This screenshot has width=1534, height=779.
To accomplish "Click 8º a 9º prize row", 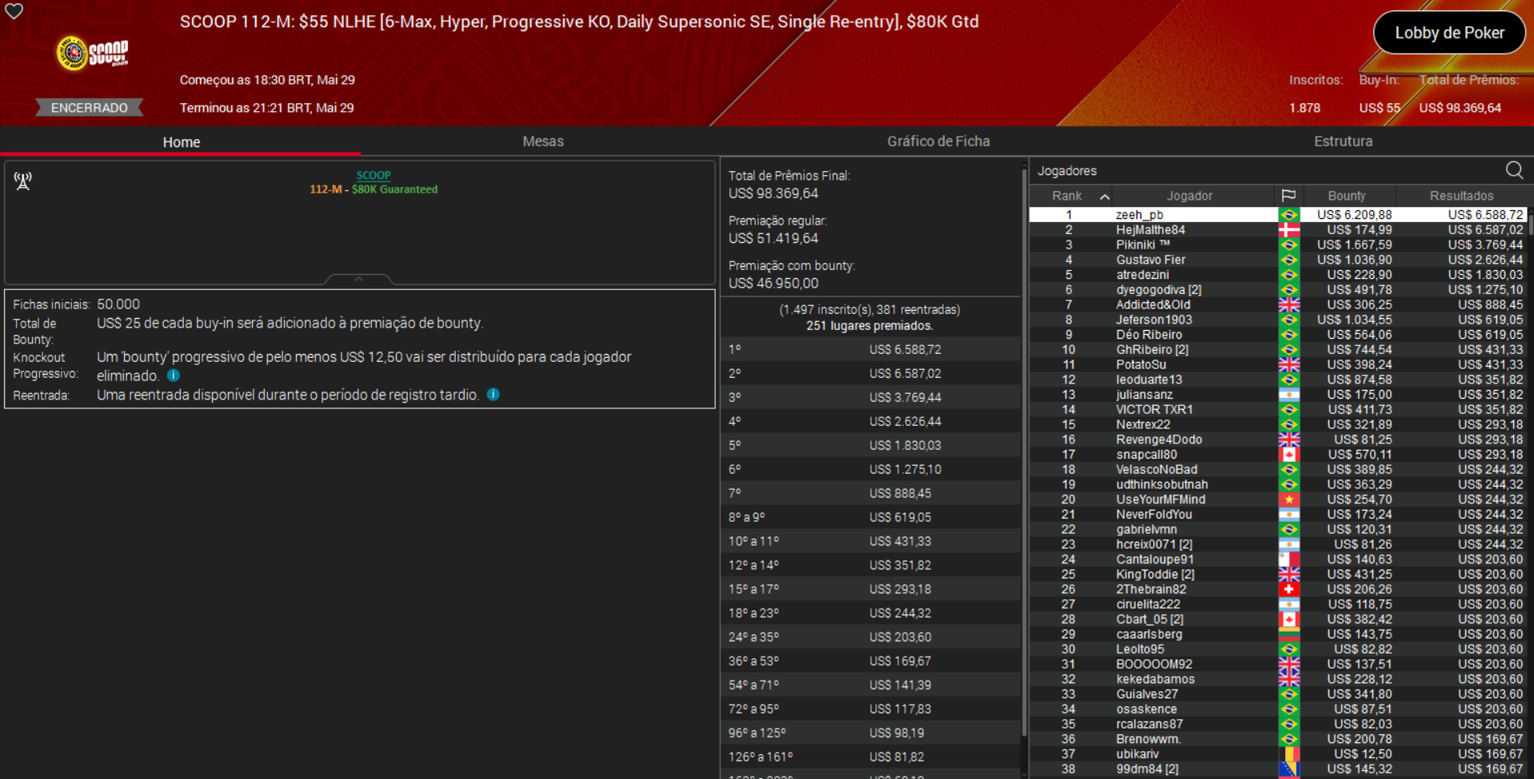I will tap(870, 517).
